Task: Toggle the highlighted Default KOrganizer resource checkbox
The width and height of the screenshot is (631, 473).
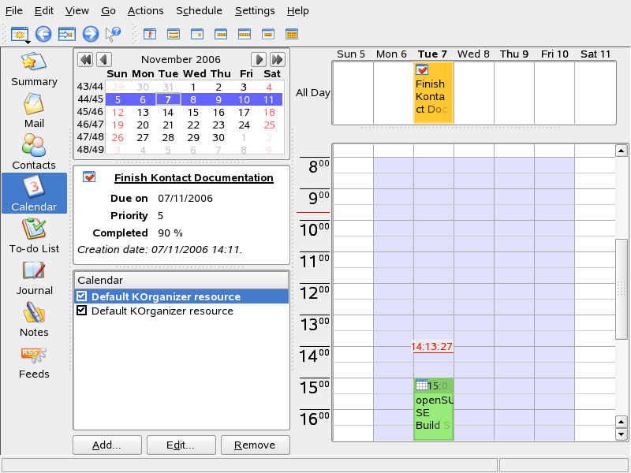Action: pyautogui.click(x=81, y=296)
